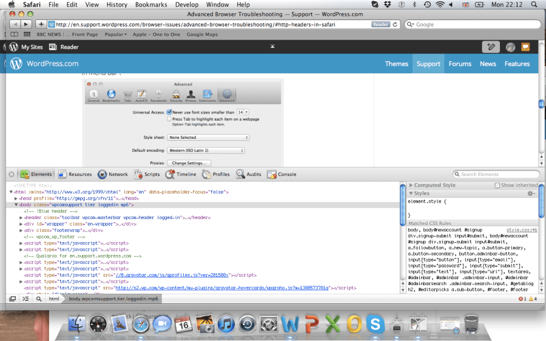
Task: Toggle the Never use font sizes checkbox
Action: (169, 112)
